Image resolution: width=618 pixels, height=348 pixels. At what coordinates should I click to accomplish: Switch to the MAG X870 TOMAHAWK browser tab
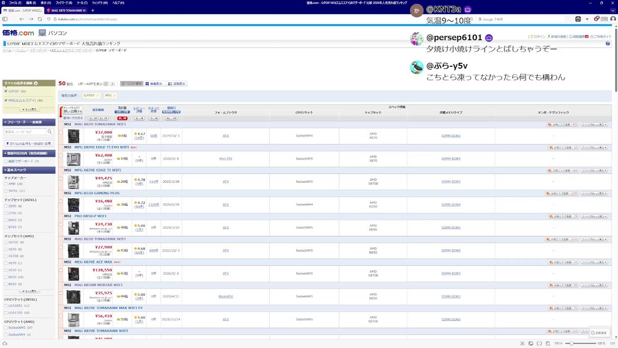point(67,10)
